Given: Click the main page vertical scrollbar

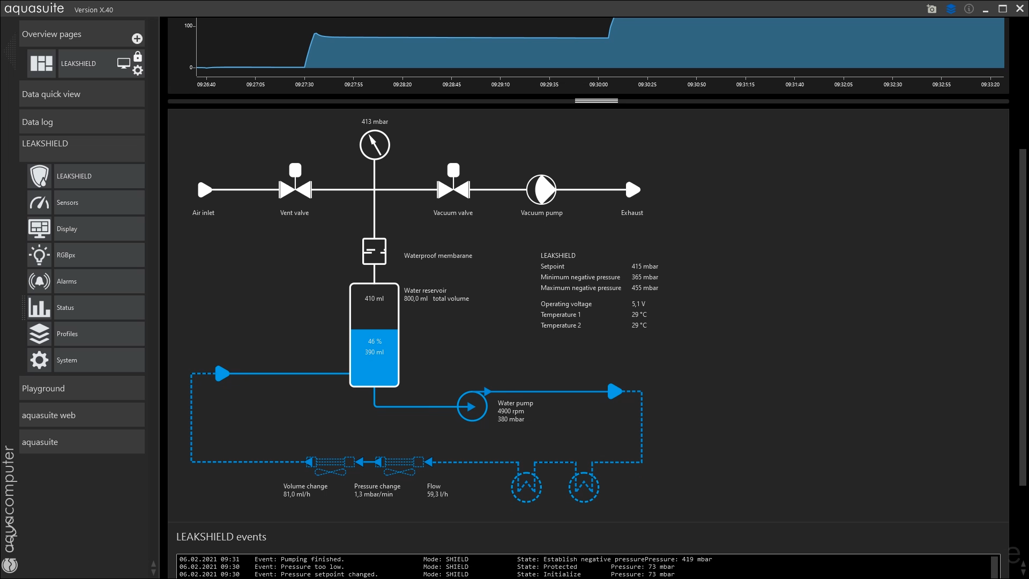Looking at the screenshot, I should click(1023, 316).
